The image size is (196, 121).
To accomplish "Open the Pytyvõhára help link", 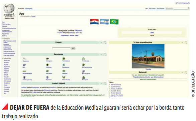I will point(65,35).
